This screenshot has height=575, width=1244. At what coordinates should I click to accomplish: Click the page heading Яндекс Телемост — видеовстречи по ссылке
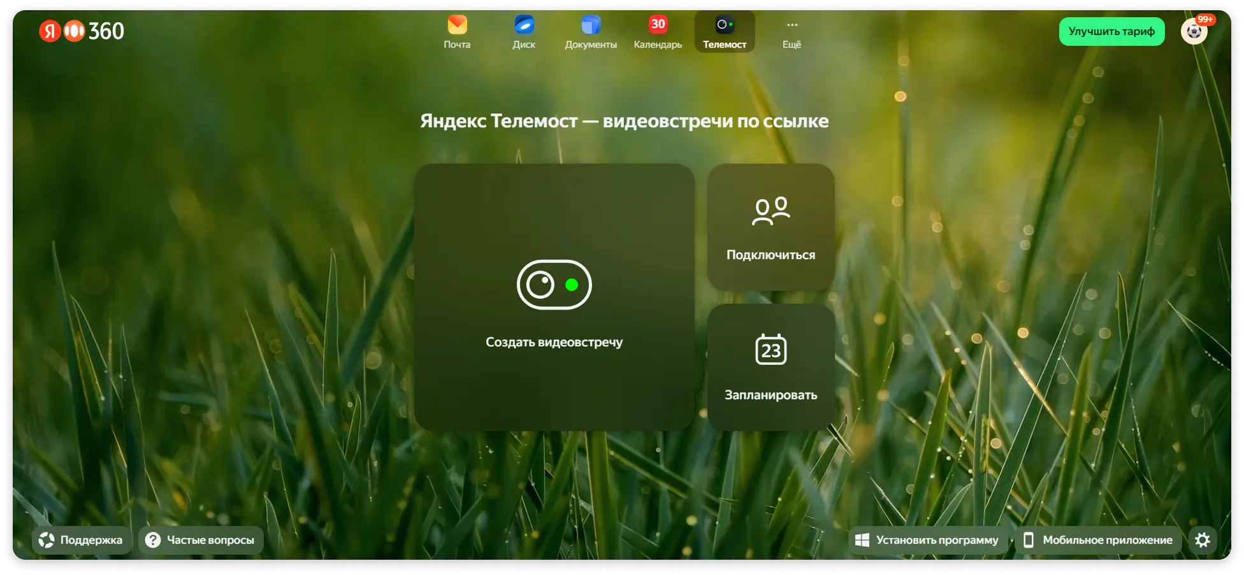point(625,121)
